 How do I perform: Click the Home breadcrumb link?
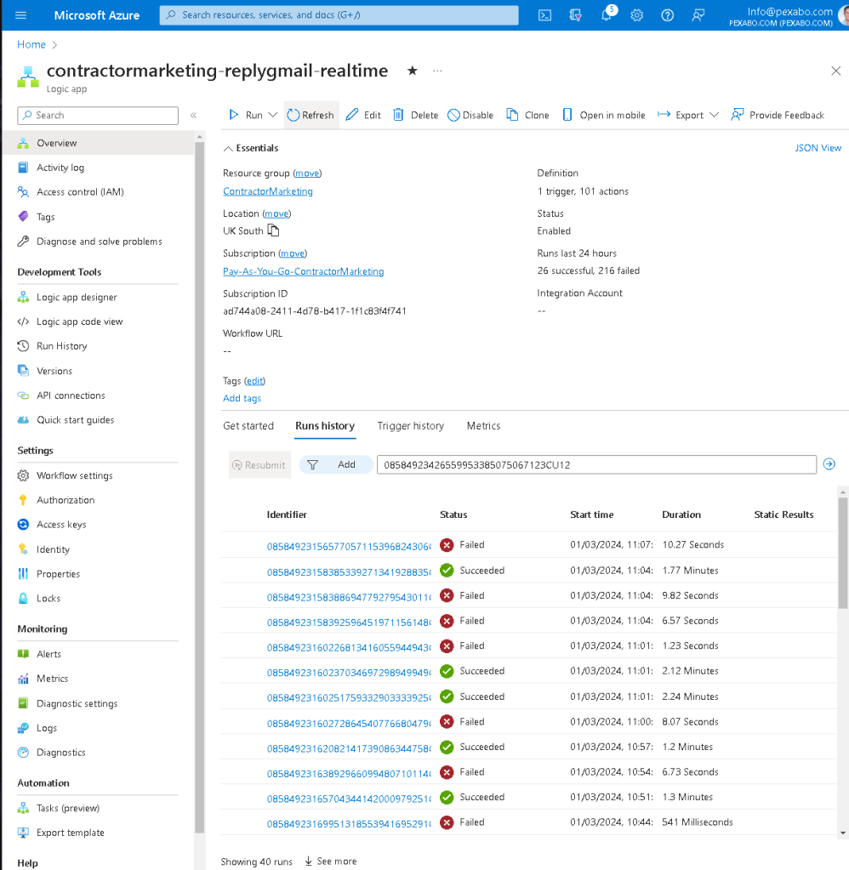(x=31, y=44)
